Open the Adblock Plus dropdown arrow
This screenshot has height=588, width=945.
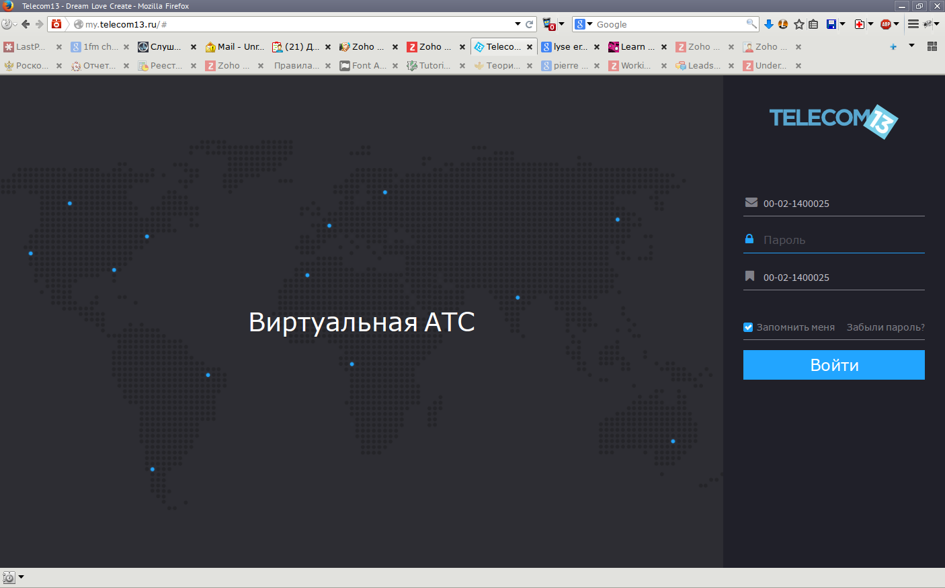[x=897, y=24]
